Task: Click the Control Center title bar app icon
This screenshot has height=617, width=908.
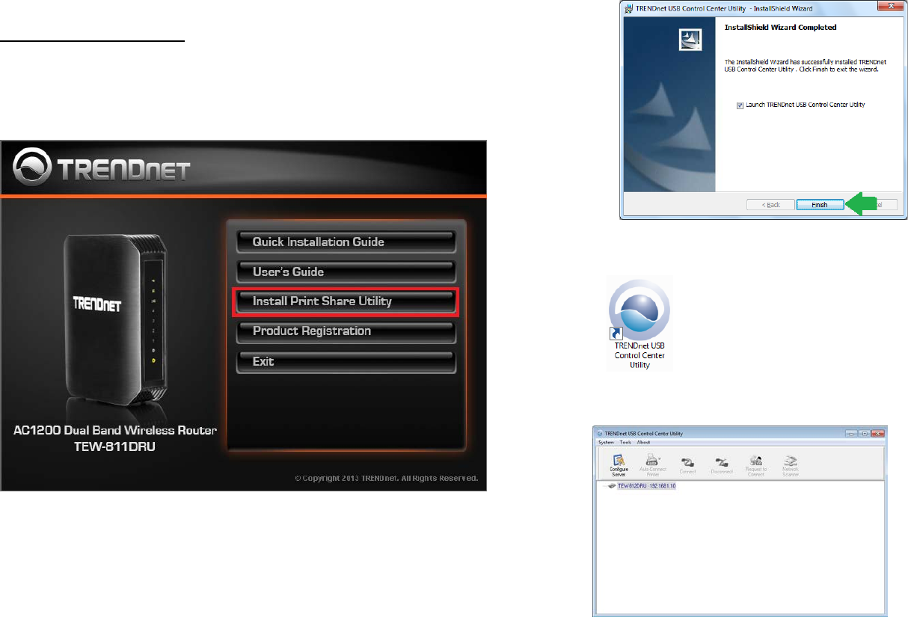Action: [x=599, y=433]
